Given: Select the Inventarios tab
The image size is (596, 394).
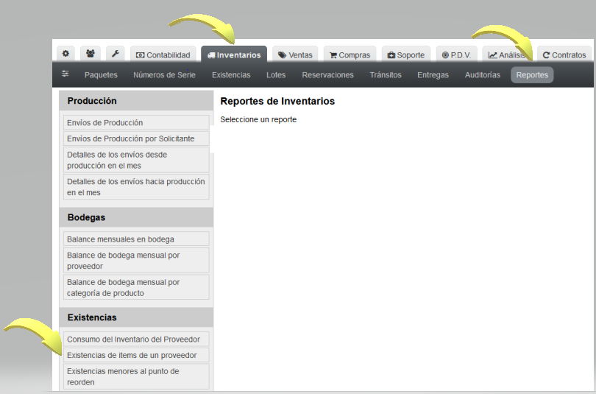Looking at the screenshot, I should pos(234,54).
